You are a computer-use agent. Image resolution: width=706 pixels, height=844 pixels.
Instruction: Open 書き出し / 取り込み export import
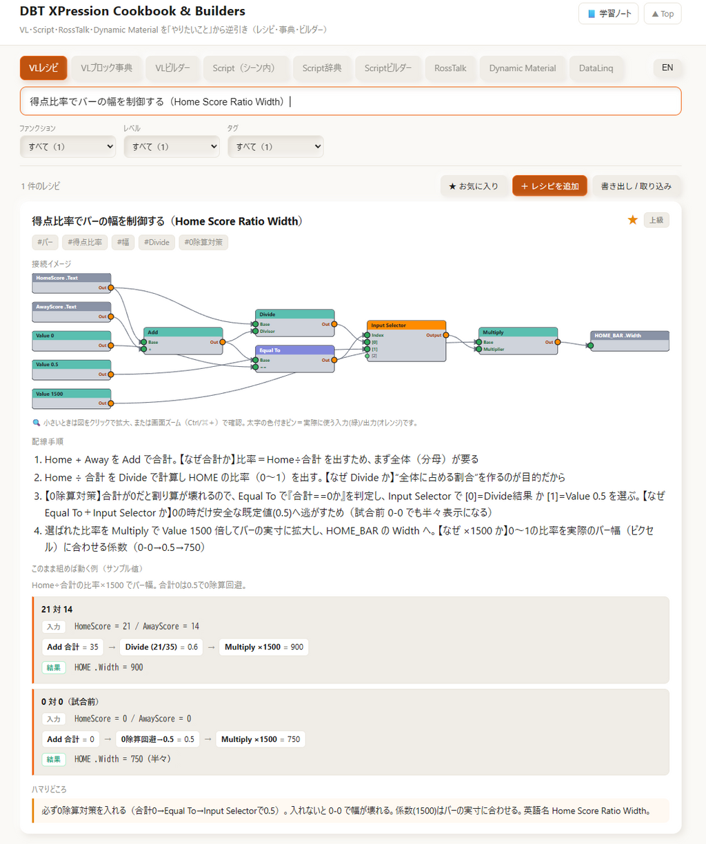pos(636,186)
